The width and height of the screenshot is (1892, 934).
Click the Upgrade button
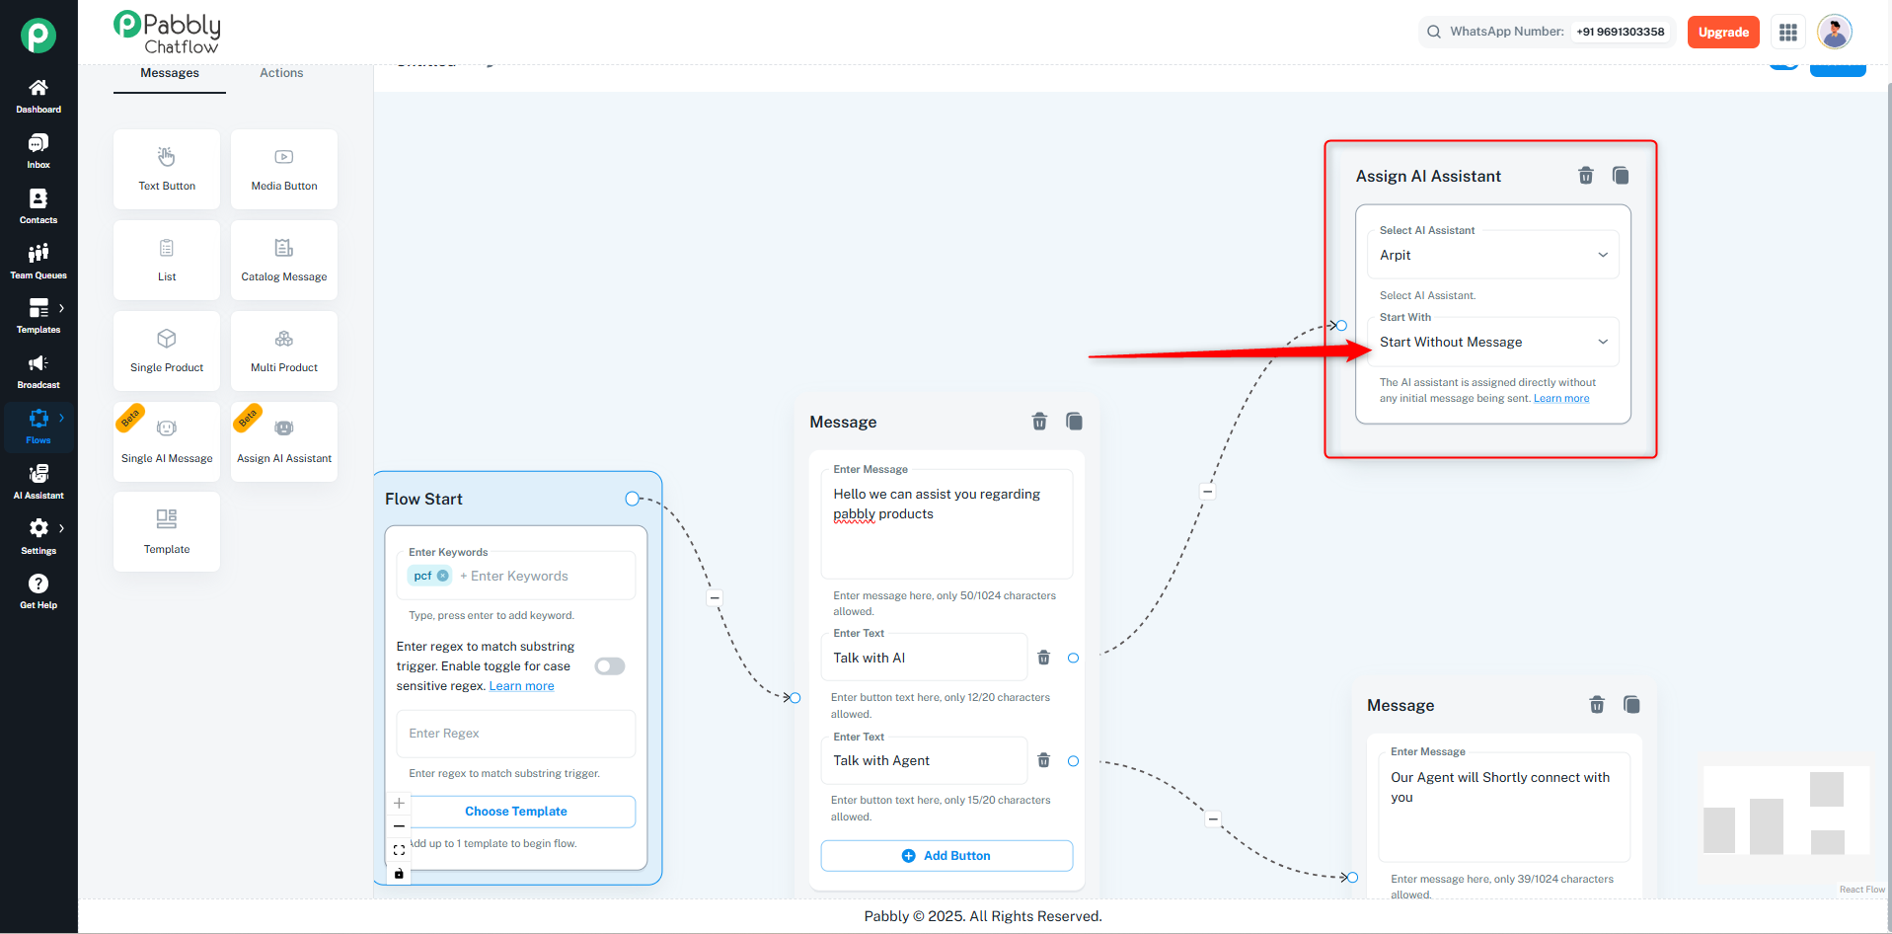1723,33
